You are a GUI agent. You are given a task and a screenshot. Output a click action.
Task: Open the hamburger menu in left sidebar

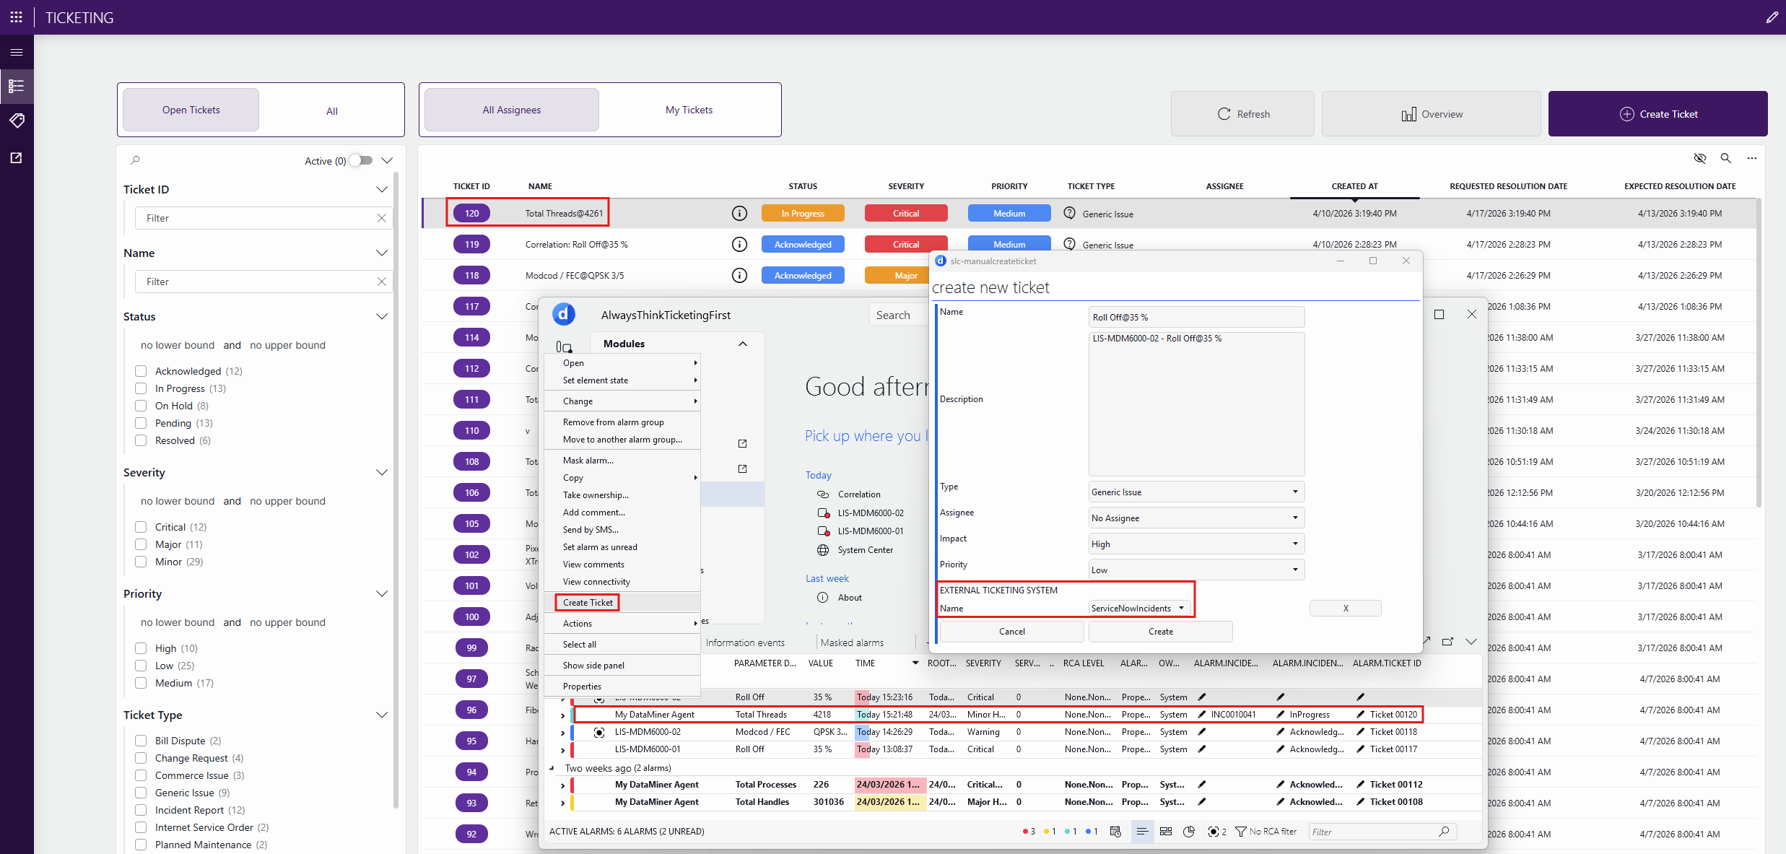(x=17, y=52)
